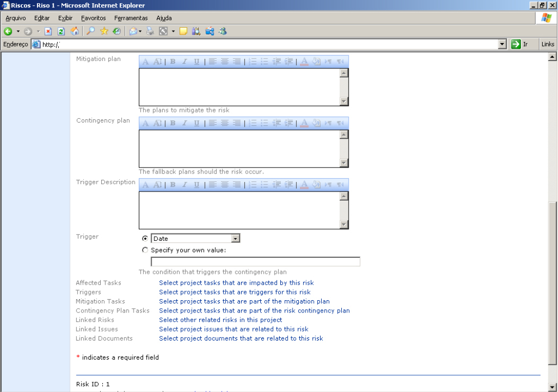
Task: Open the Editar menu
Action: tap(42, 18)
